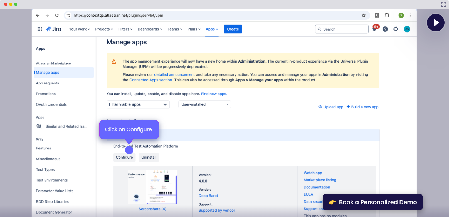The height and width of the screenshot is (217, 449).
Task: Click the browser extensions puzzle icon
Action: [387, 16]
